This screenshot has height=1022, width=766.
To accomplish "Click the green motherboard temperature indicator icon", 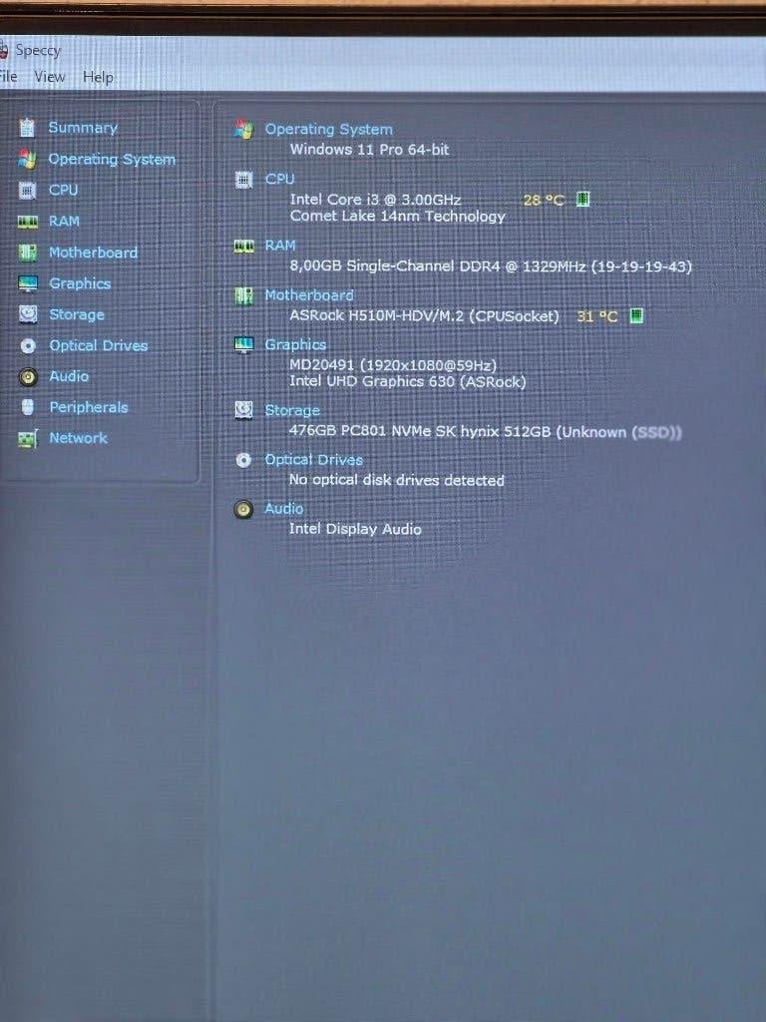I will click(x=636, y=316).
